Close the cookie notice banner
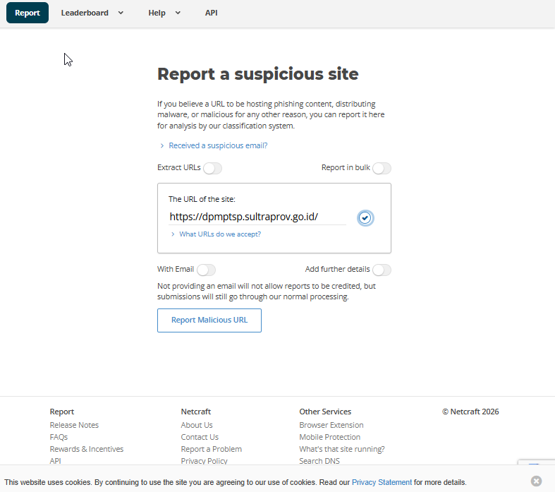The width and height of the screenshot is (555, 492). point(536,481)
